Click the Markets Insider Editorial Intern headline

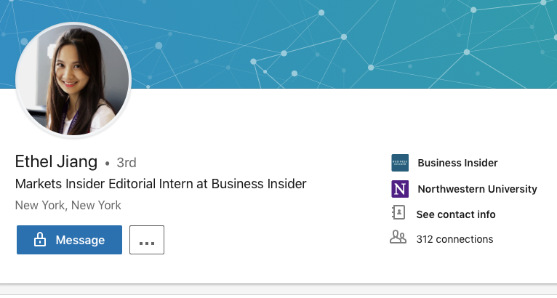pos(161,184)
